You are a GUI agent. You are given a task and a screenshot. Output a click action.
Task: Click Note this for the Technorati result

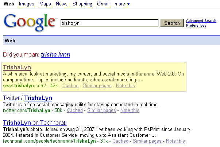click(175, 141)
